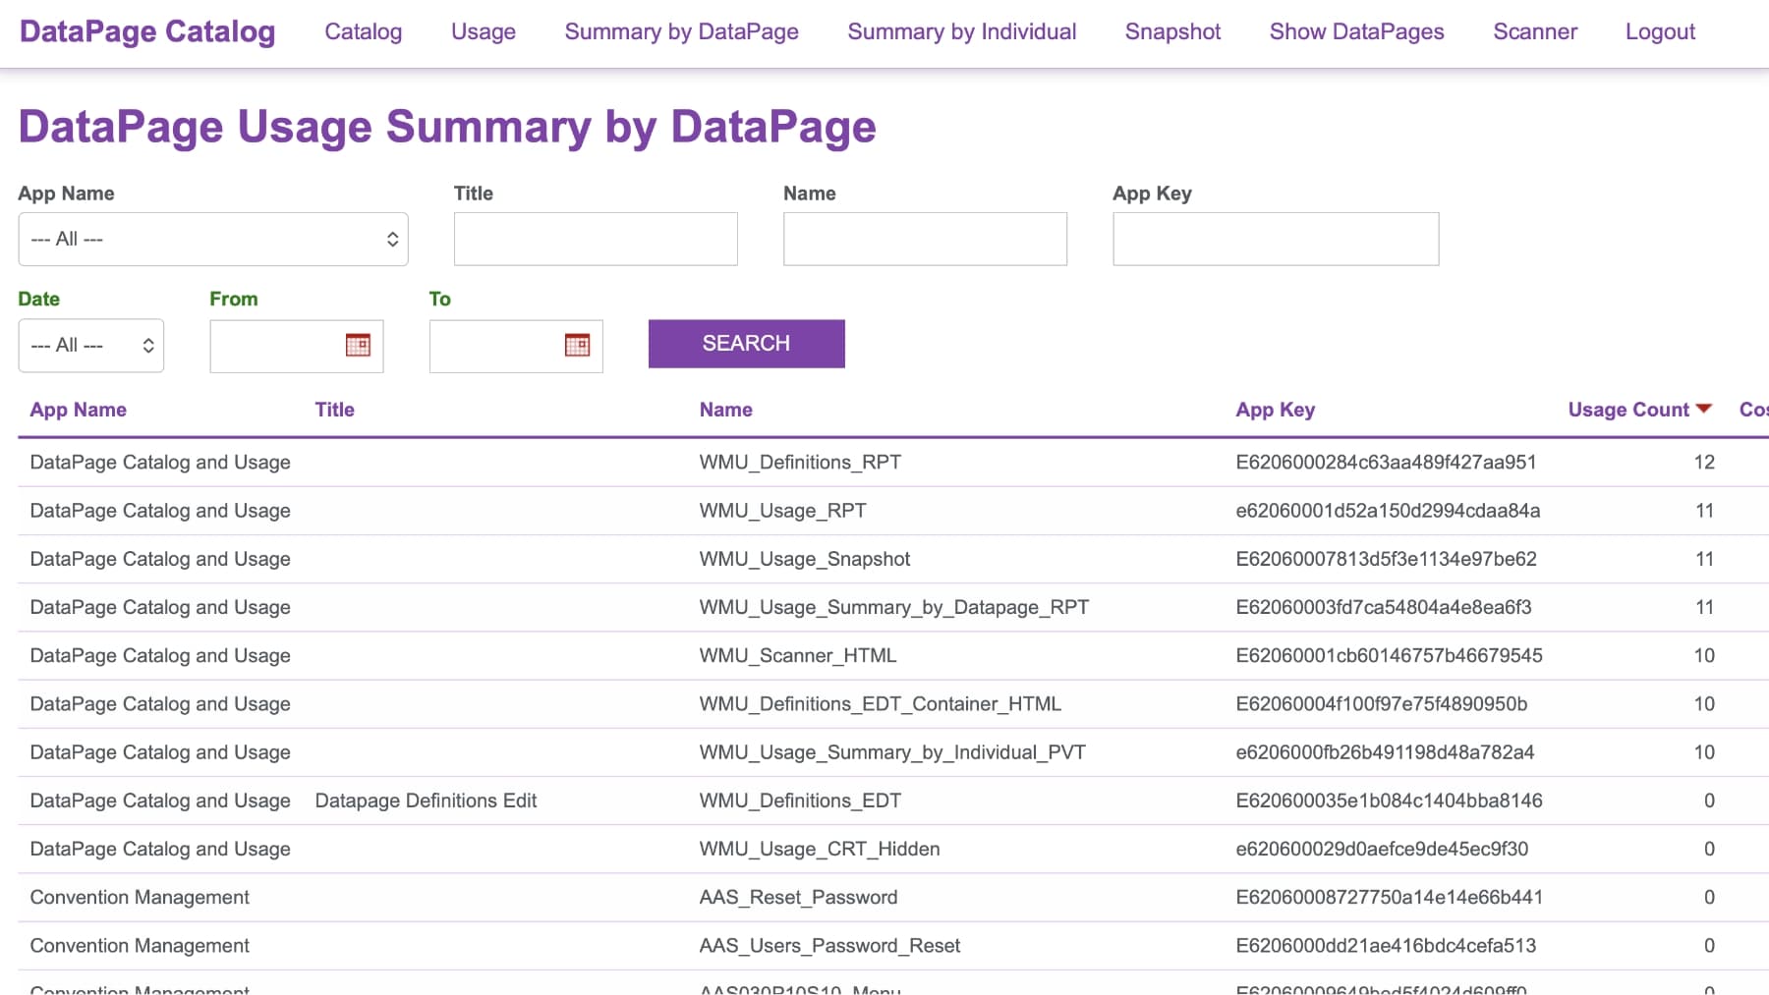Open the From date calendar picker

(x=358, y=345)
